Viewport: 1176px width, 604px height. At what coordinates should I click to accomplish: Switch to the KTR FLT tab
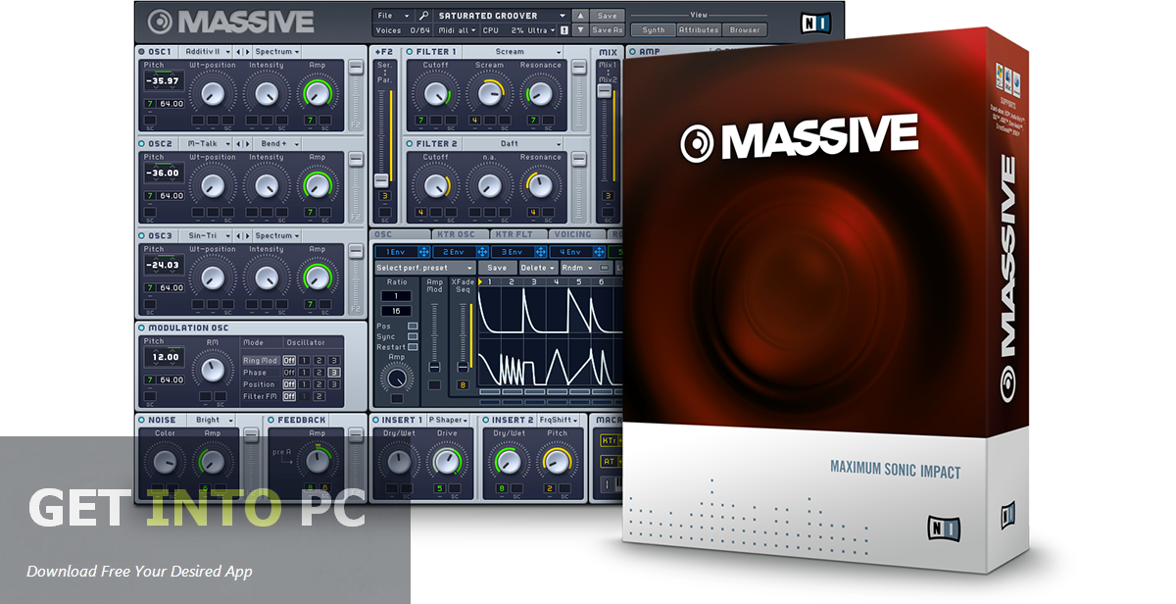[x=517, y=235]
